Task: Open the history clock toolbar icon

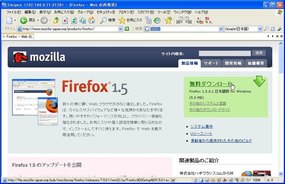Action: coord(157,21)
